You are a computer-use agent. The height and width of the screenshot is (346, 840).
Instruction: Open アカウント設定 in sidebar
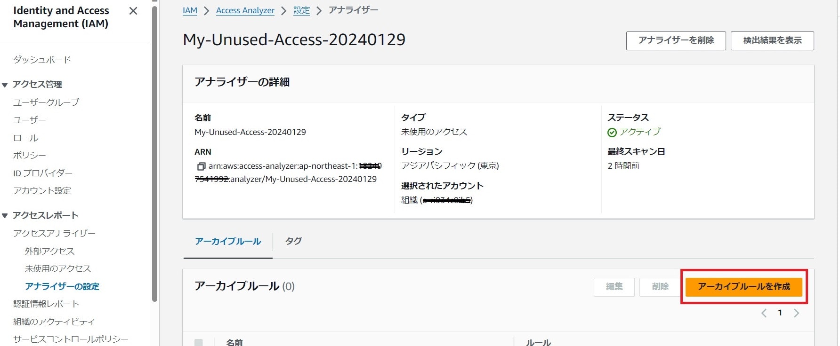tap(42, 190)
